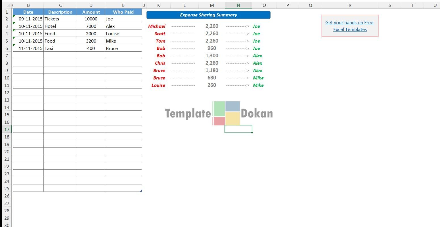This screenshot has width=440, height=227.
Task: Select column N header
Action: click(238, 5)
